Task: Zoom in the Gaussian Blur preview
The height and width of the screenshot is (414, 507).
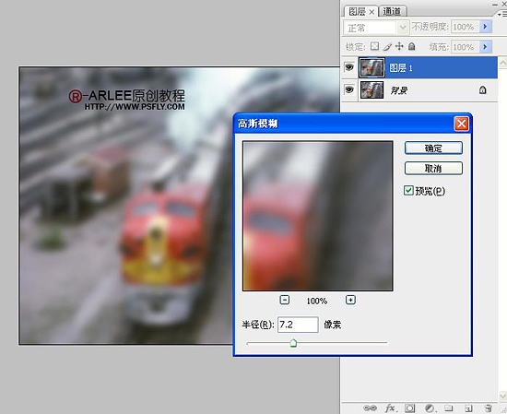Action: 350,300
